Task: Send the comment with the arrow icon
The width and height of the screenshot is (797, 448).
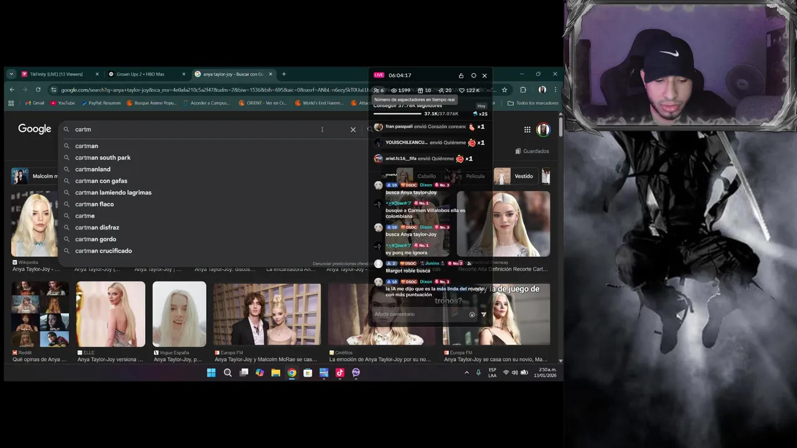Action: (484, 314)
